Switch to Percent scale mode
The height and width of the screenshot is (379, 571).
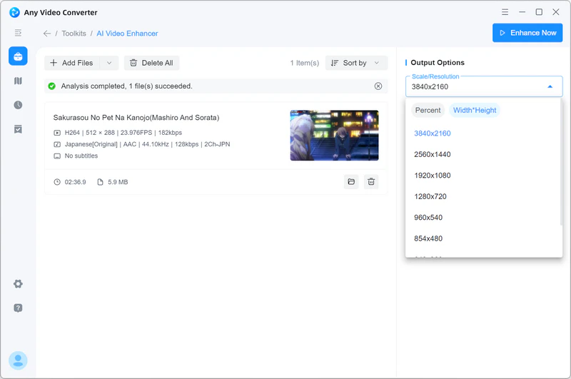428,111
